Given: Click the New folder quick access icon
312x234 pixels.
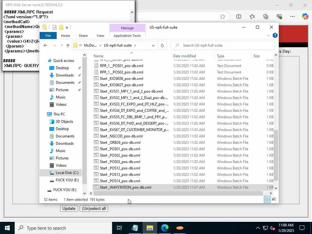Looking at the screenshot, I should tap(61, 27).
